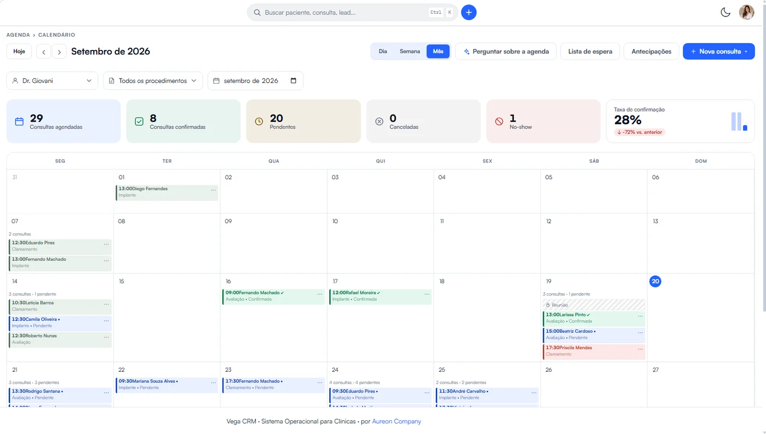The width and height of the screenshot is (766, 434).
Task: Switch to Semana view
Action: [x=410, y=52]
